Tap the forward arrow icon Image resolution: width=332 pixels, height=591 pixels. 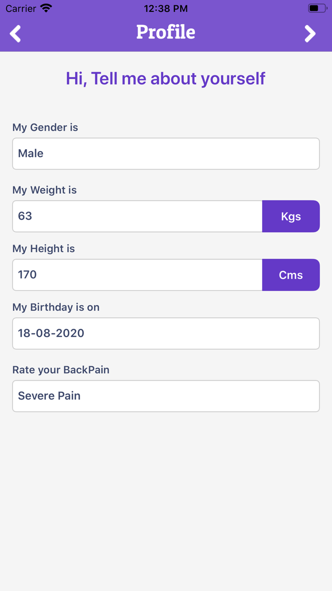pyautogui.click(x=310, y=34)
